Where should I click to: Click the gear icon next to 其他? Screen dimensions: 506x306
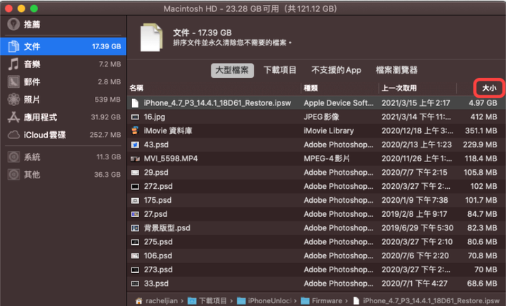[13, 175]
